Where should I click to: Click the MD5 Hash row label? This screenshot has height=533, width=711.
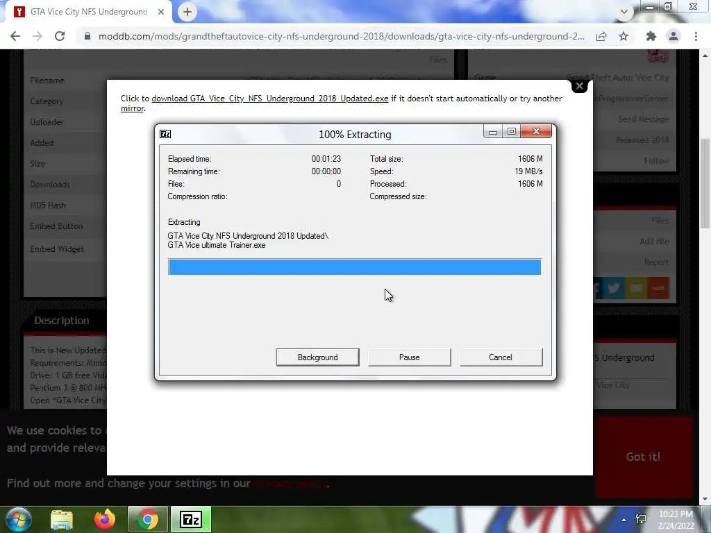coord(48,205)
